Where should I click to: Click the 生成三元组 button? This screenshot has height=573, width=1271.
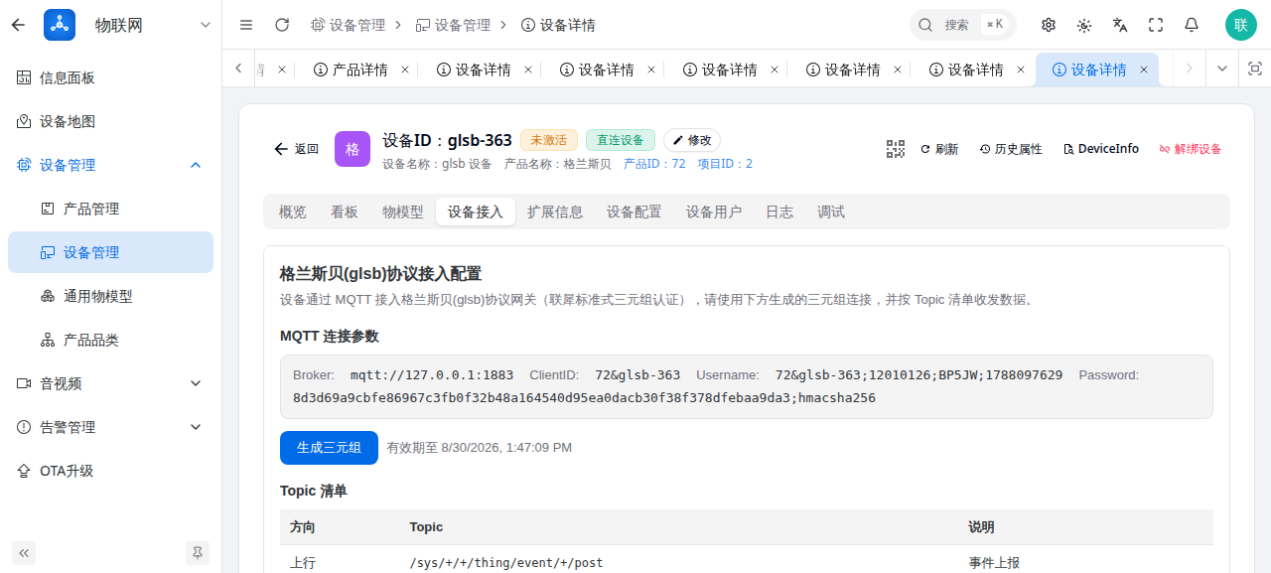(329, 448)
